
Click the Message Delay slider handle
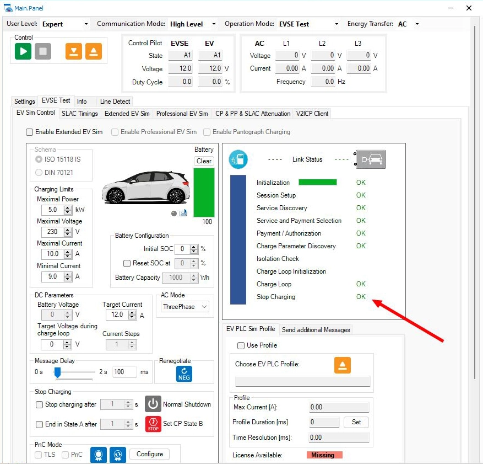point(57,372)
